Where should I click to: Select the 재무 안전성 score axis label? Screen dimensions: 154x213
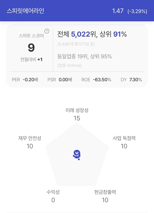coord(30,138)
